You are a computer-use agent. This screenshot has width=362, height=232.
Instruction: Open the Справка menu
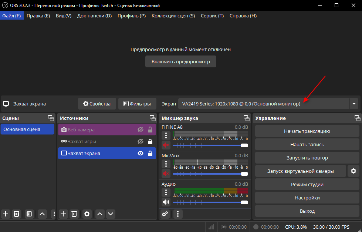[x=243, y=16]
